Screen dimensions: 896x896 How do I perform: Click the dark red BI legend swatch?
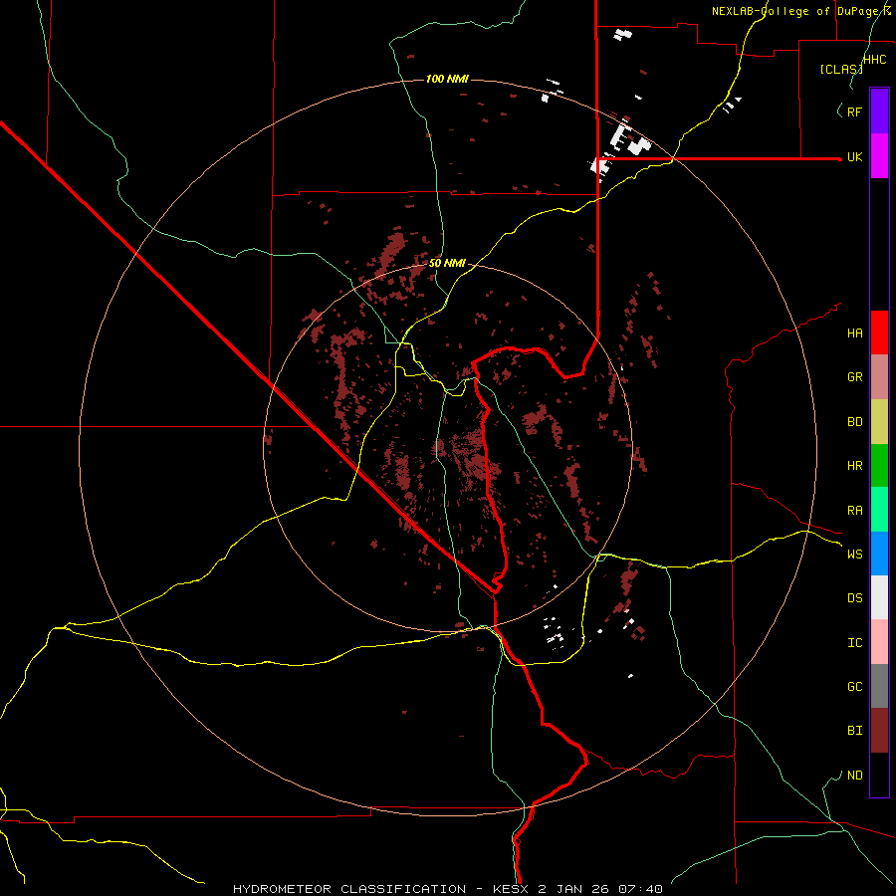click(879, 731)
